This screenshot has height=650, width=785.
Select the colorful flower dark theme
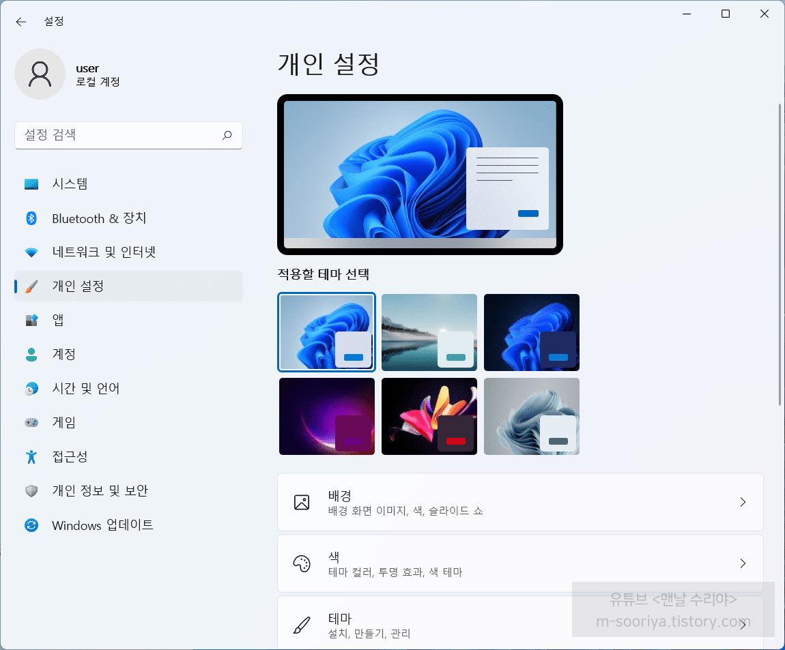tap(429, 416)
